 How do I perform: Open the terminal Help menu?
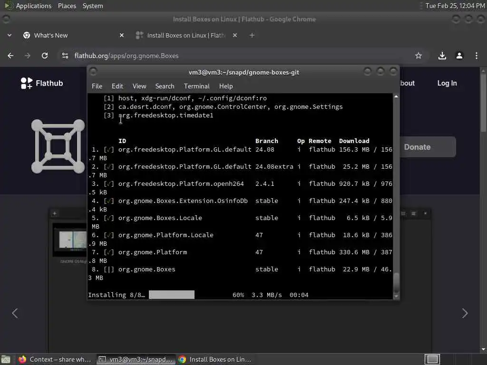[226, 86]
